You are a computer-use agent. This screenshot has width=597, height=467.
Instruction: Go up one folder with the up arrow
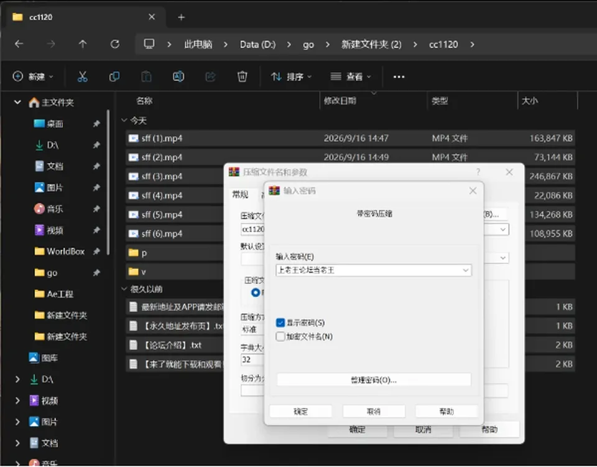[83, 44]
